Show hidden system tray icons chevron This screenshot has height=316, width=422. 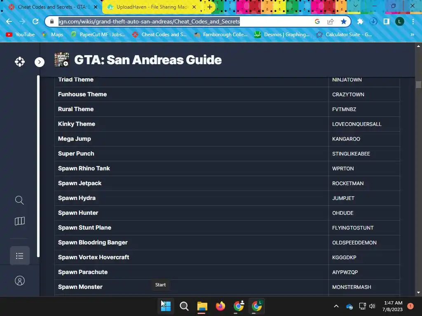(336, 306)
